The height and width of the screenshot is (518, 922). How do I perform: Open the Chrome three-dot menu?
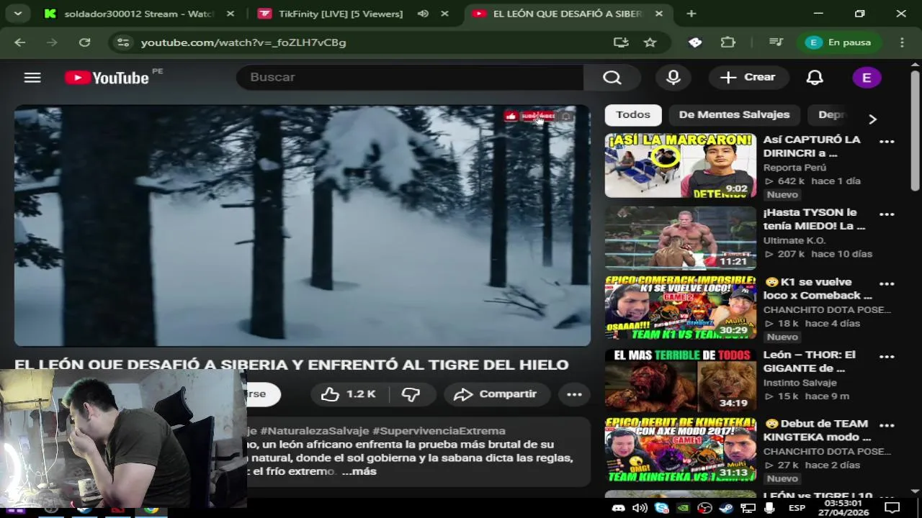(x=902, y=42)
